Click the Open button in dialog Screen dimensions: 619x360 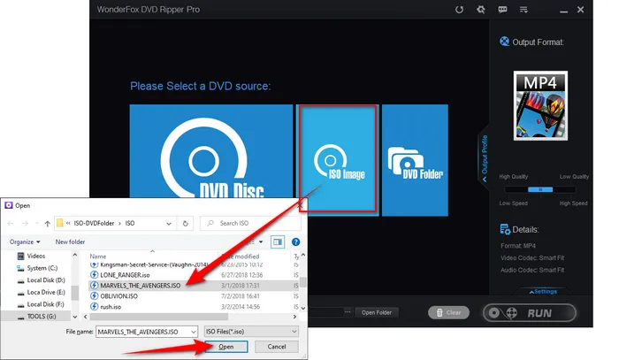226,347
